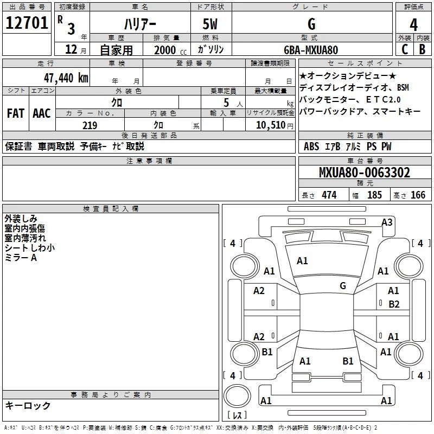
Task: Click the リサイクル預託金 header
Action: tap(270, 113)
